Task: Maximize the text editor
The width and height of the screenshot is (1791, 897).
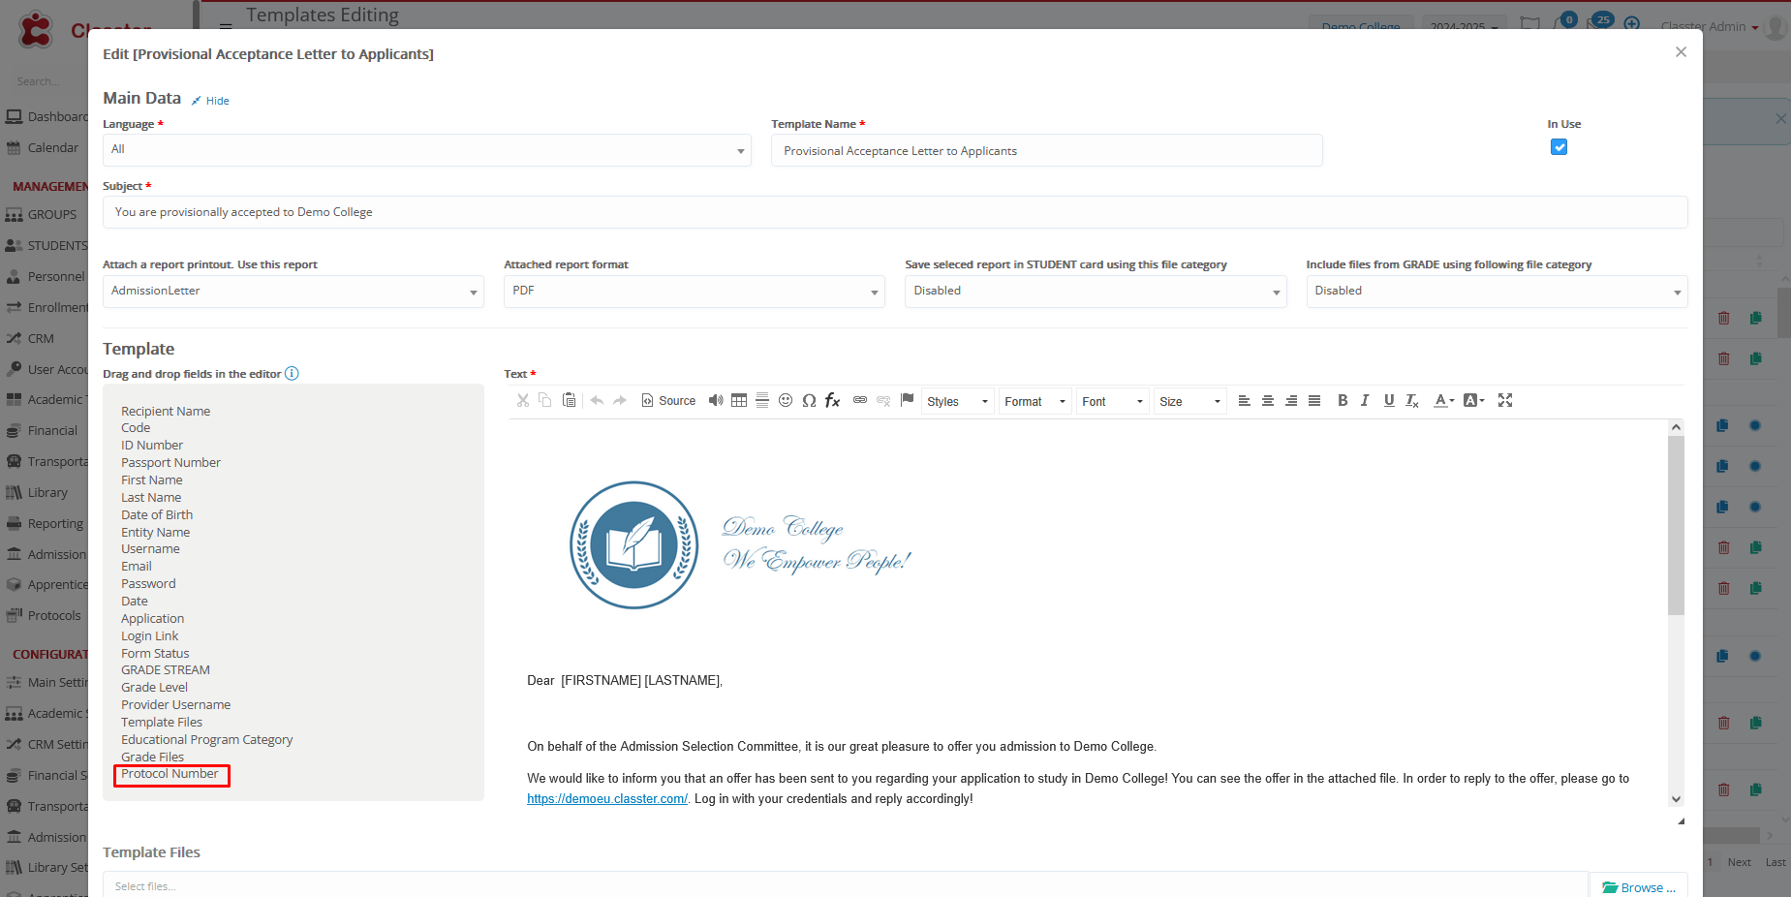Action: point(1505,401)
